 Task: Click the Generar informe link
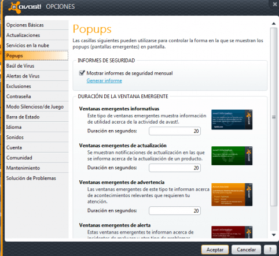[104, 80]
